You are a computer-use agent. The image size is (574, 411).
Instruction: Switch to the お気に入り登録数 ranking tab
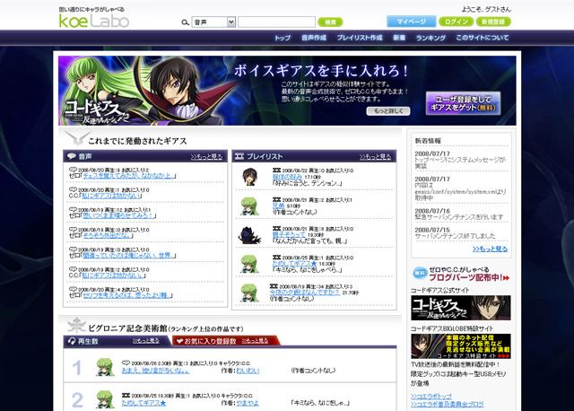point(210,341)
